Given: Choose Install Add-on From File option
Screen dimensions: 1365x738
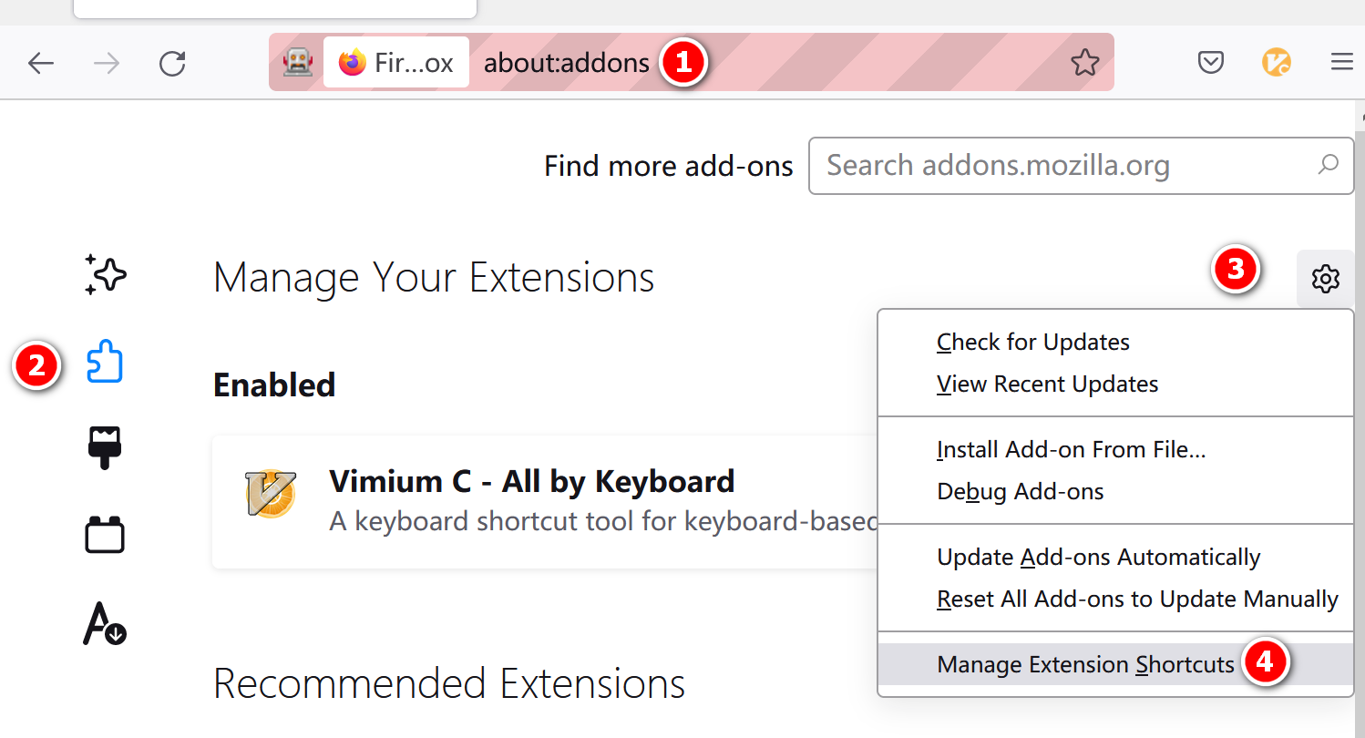Looking at the screenshot, I should coord(1072,449).
